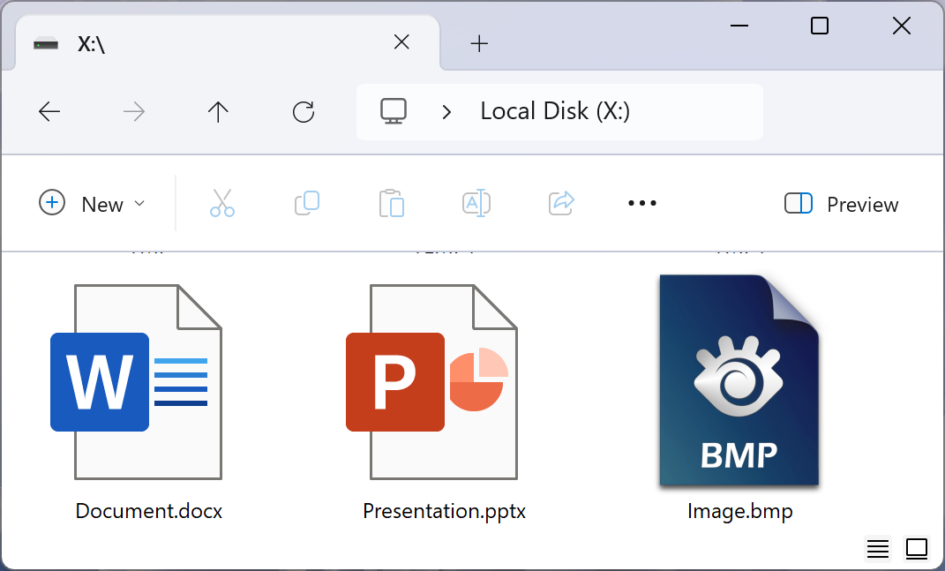This screenshot has width=945, height=571.
Task: Select the Image.bmp file icon
Action: click(739, 380)
